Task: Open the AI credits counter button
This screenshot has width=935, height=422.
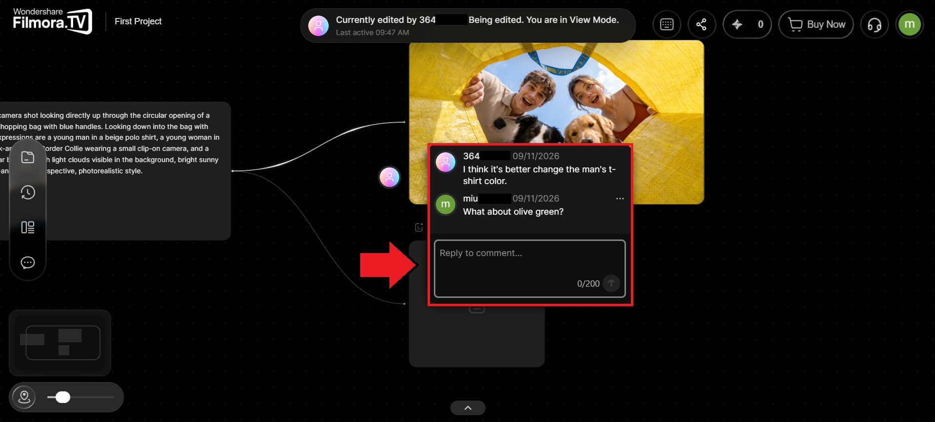Action: (747, 24)
